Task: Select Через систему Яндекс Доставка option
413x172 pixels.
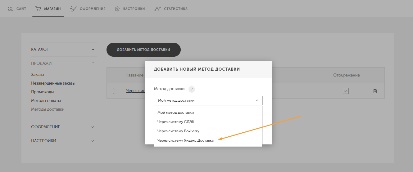Action: [185, 140]
